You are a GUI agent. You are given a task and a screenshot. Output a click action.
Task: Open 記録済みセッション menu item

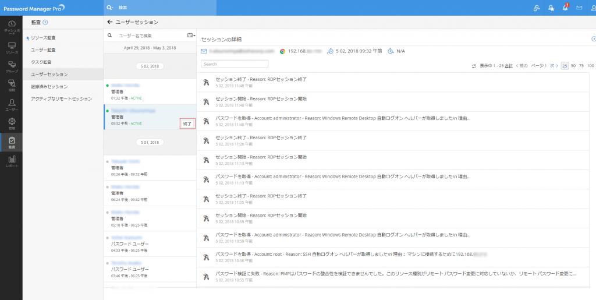pyautogui.click(x=49, y=86)
